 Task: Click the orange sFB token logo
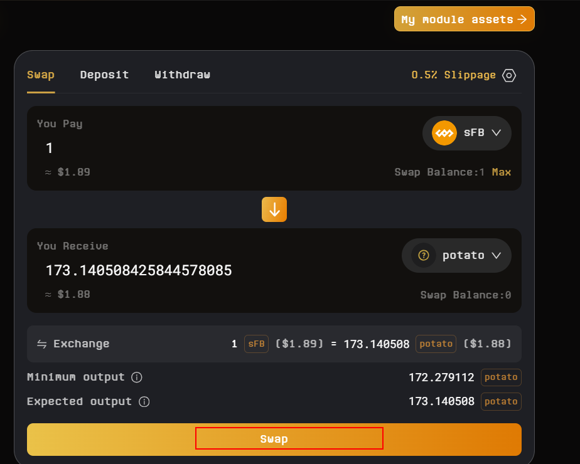pyautogui.click(x=444, y=133)
